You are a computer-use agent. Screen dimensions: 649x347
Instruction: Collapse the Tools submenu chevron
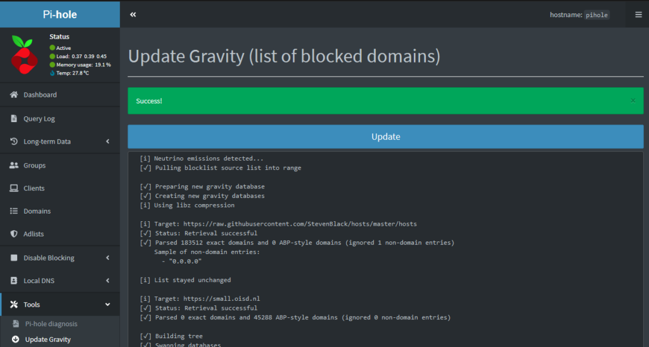108,305
